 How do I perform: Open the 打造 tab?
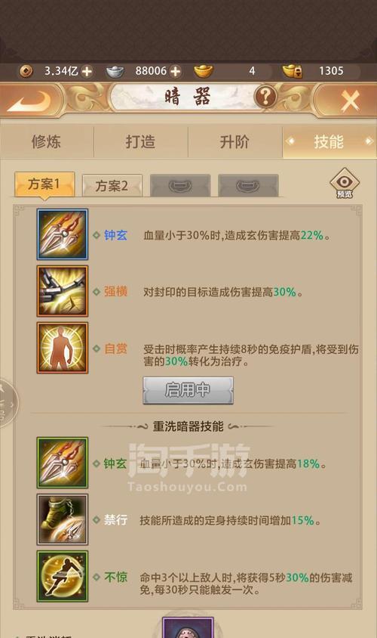click(141, 141)
